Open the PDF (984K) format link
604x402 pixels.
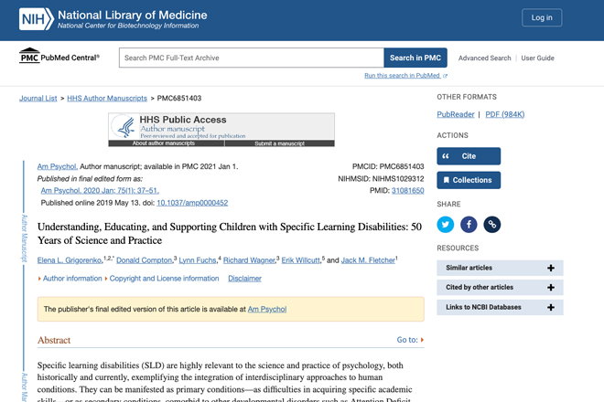[505, 114]
